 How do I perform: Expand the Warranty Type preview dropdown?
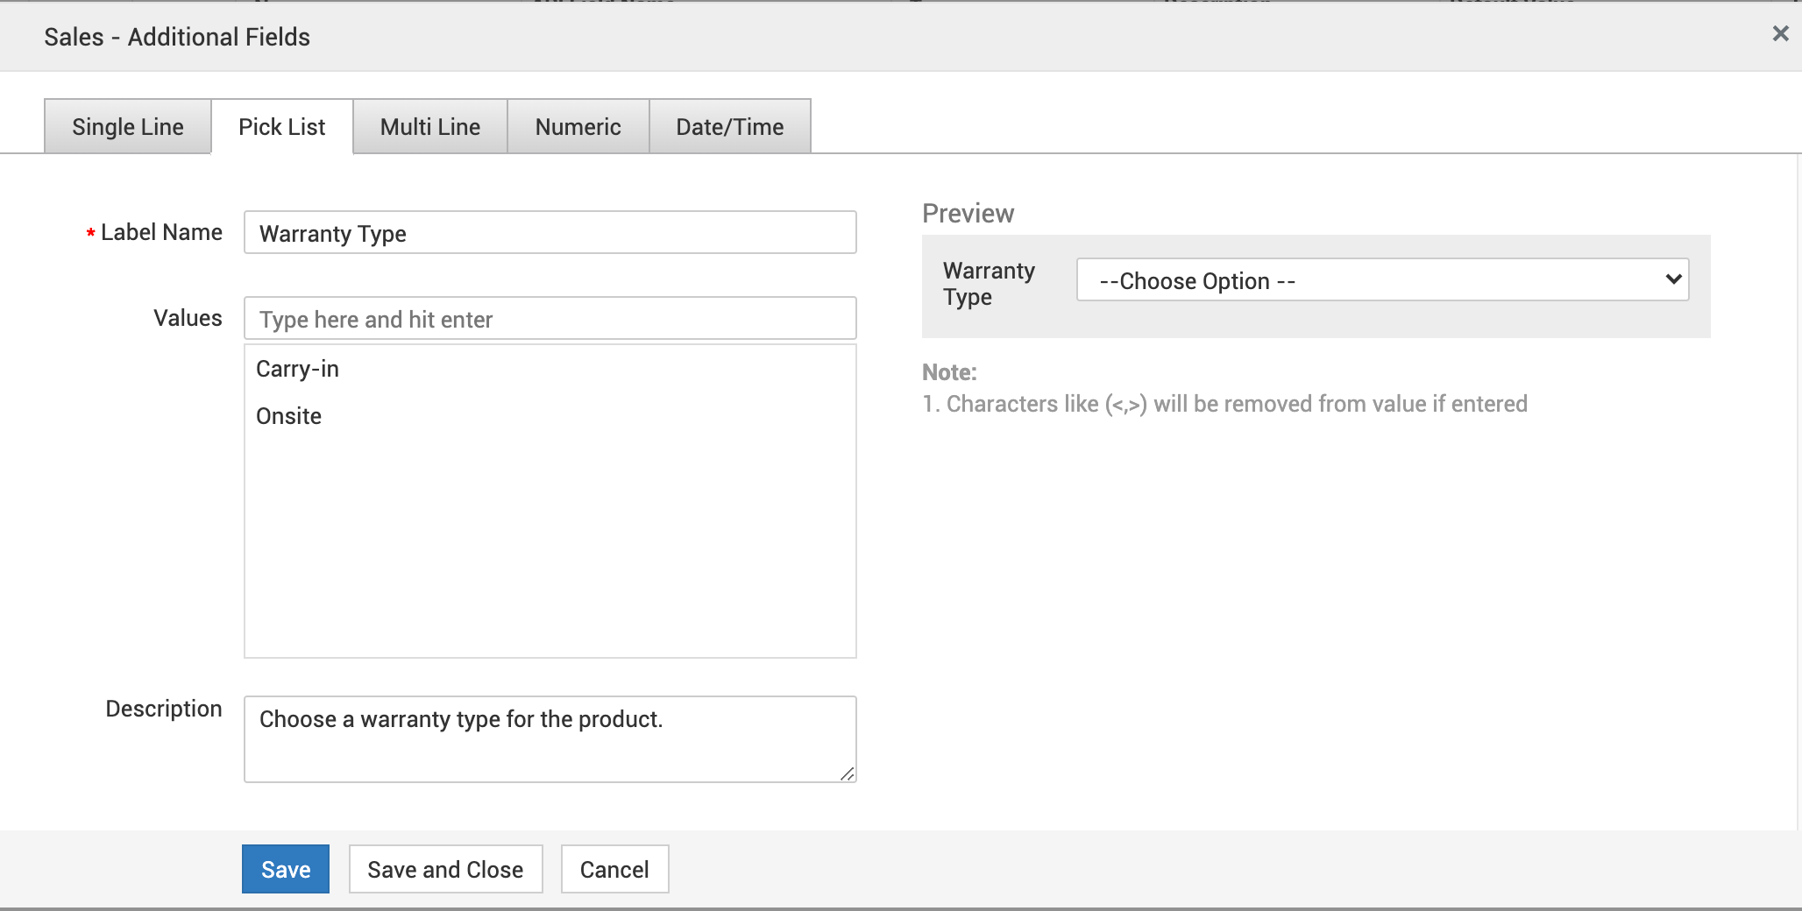[1382, 280]
